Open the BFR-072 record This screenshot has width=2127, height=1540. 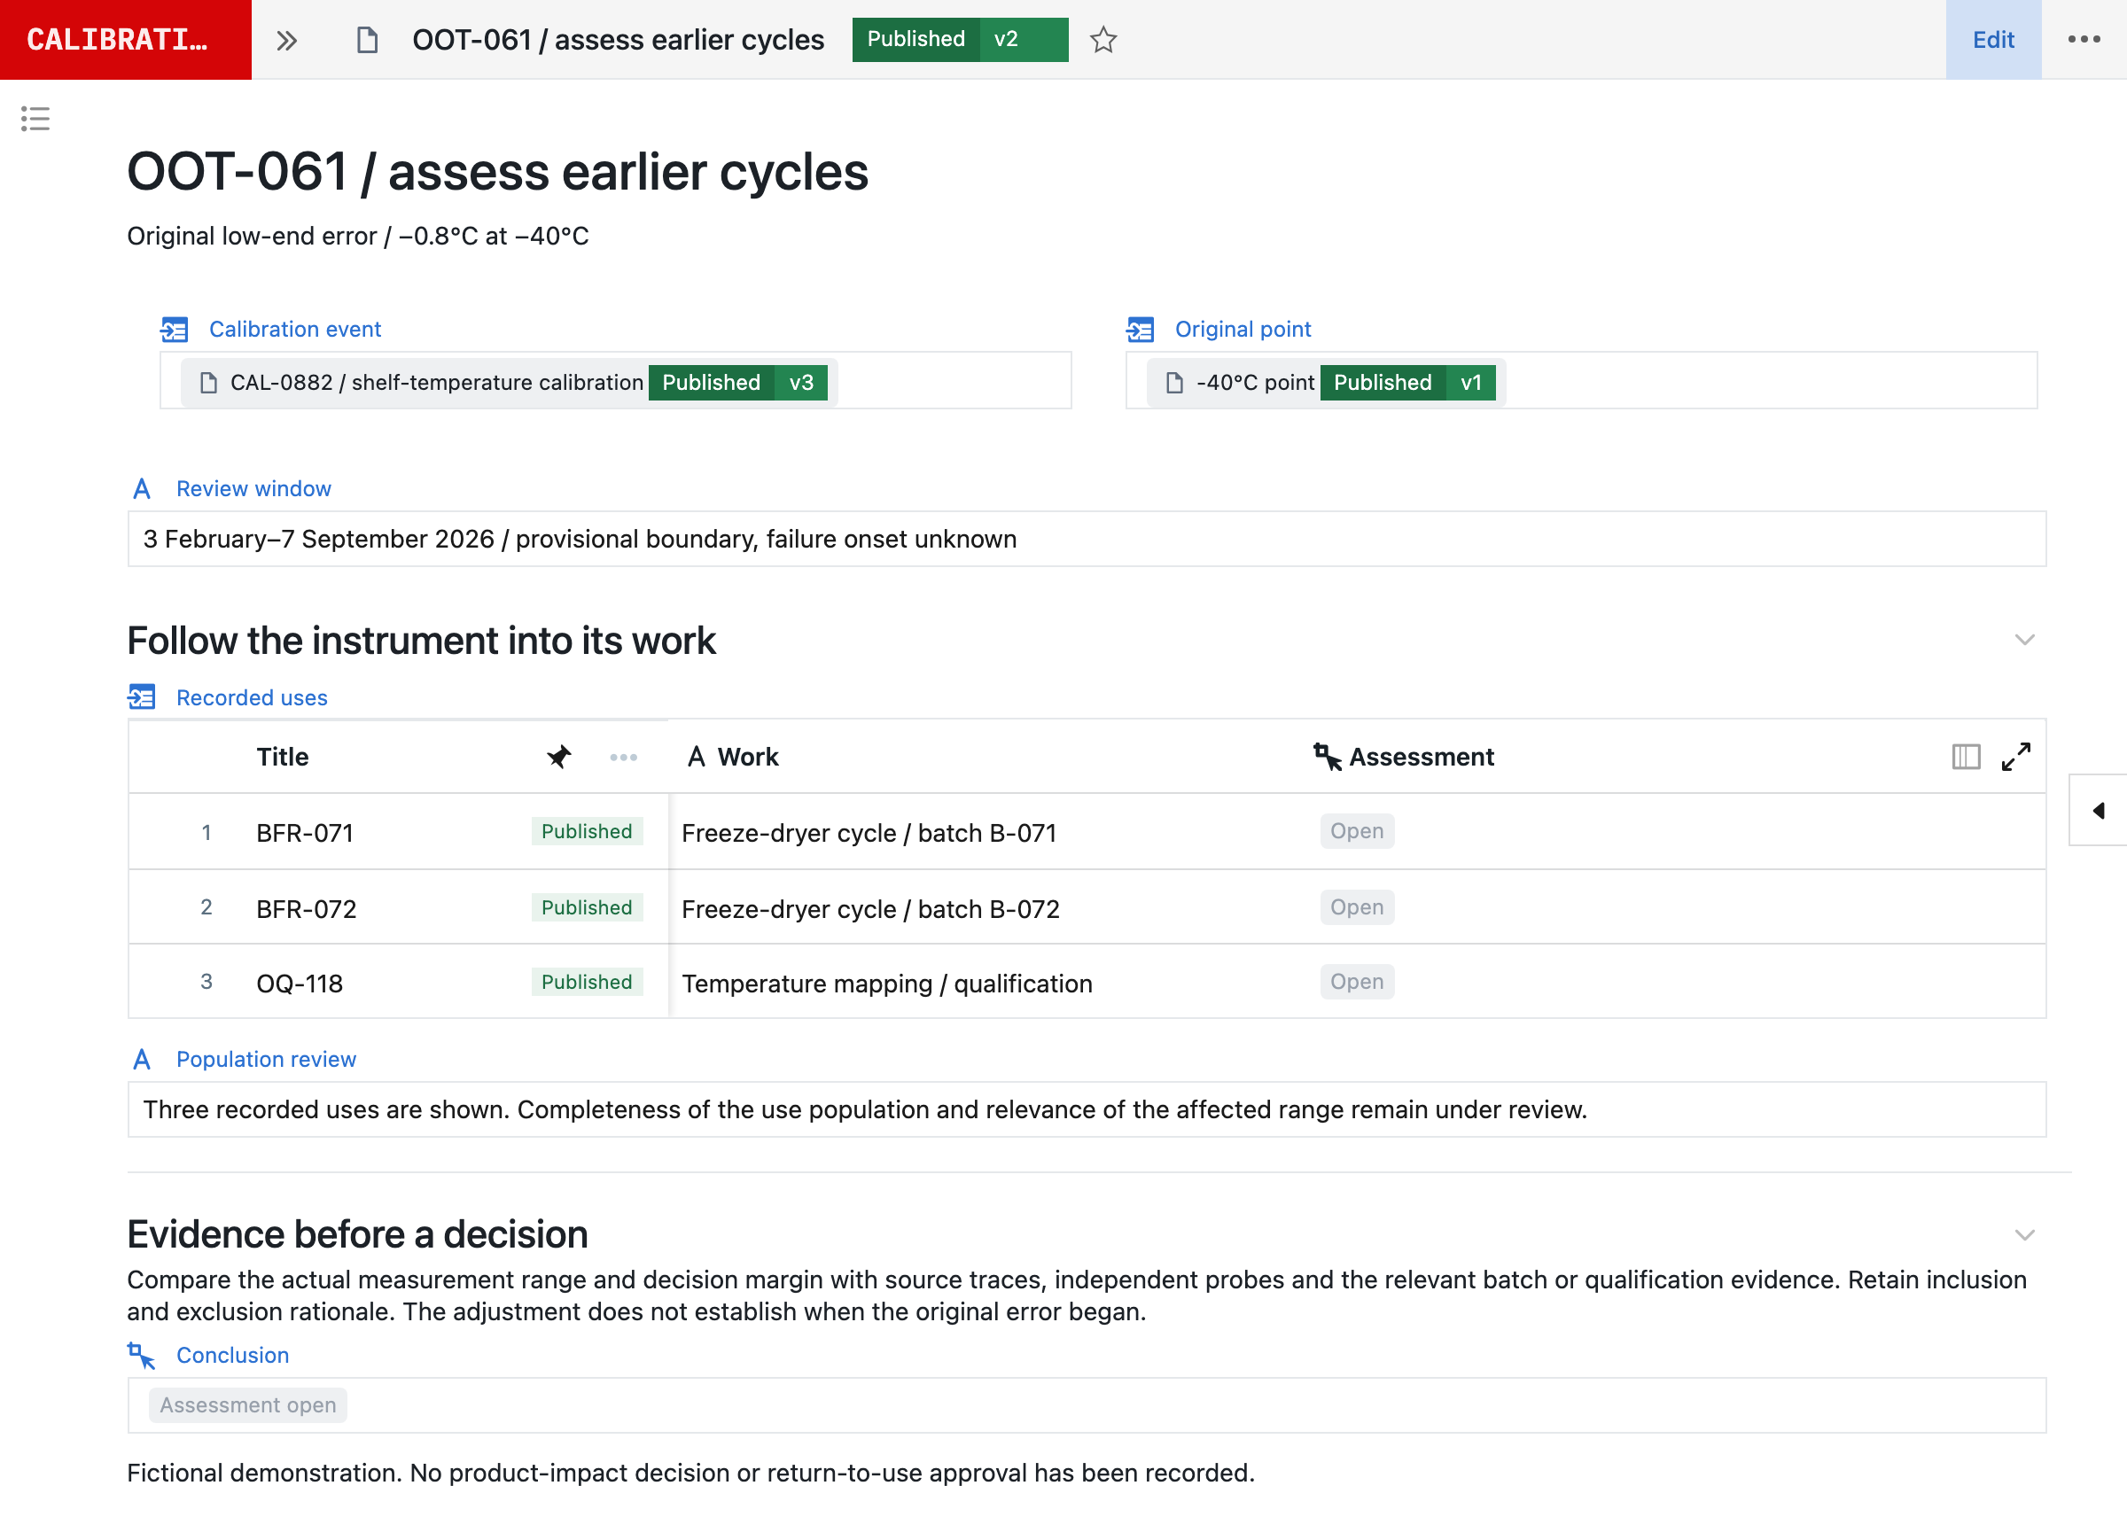click(x=306, y=909)
